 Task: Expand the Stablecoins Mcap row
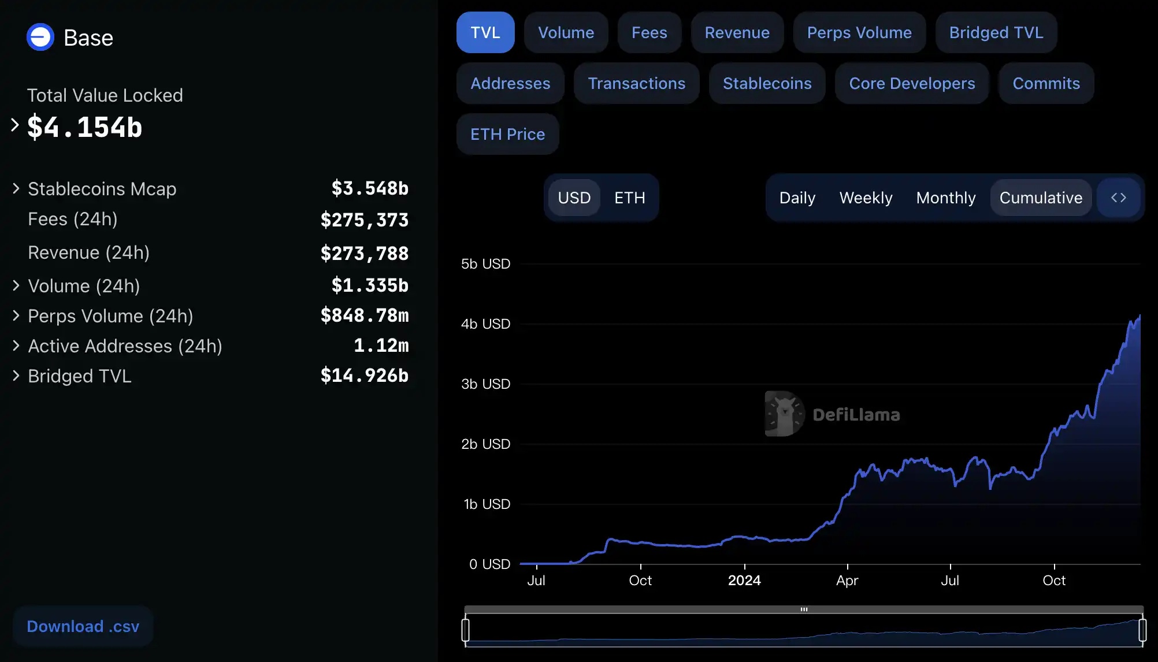tap(16, 188)
